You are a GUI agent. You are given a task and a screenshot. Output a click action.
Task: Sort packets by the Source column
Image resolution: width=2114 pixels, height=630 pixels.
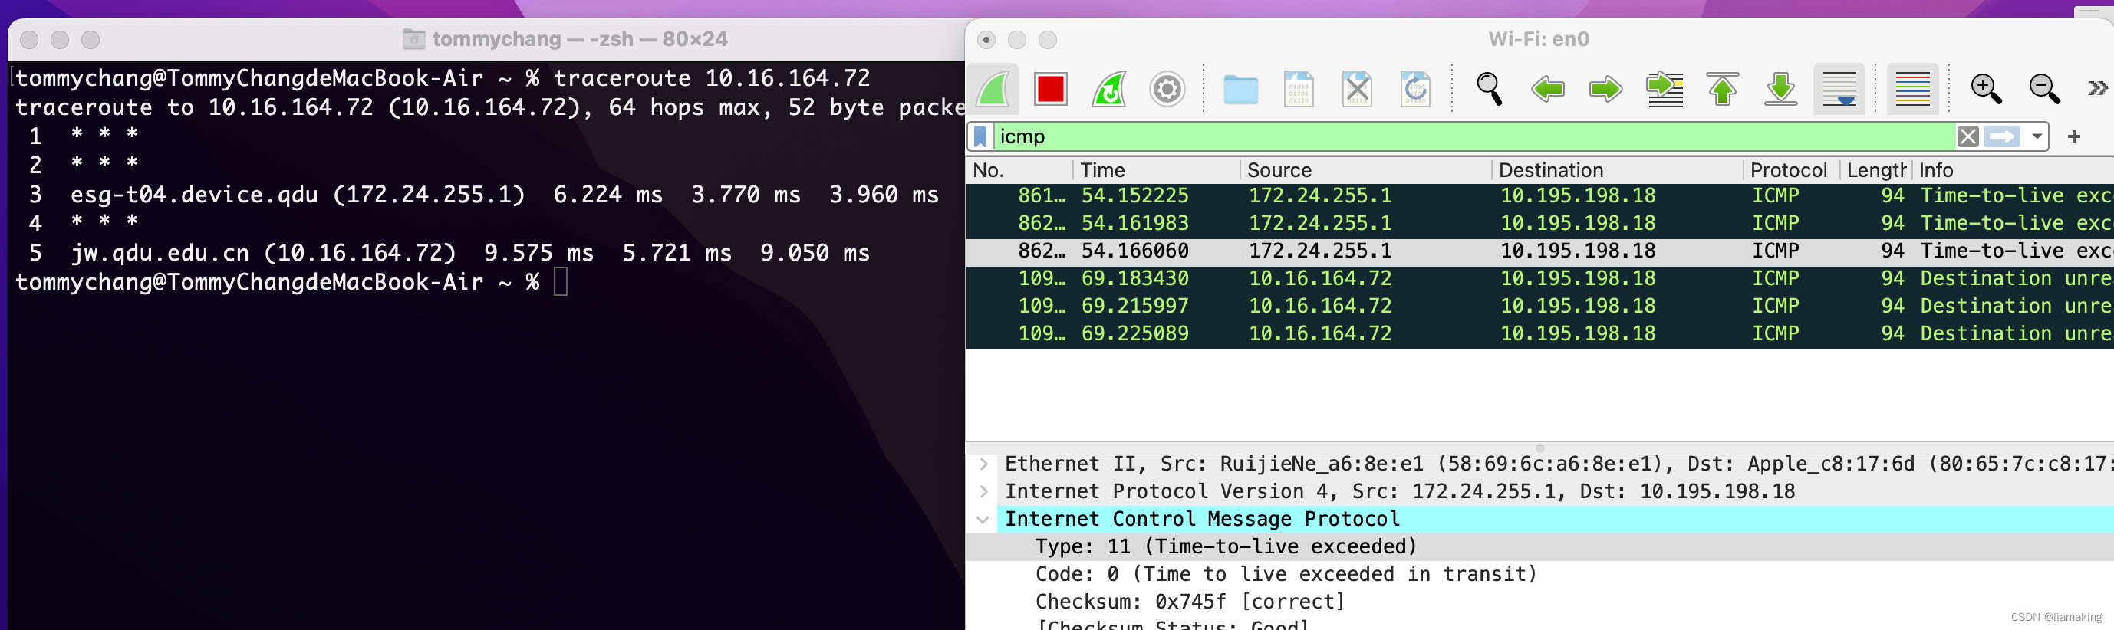tap(1365, 170)
